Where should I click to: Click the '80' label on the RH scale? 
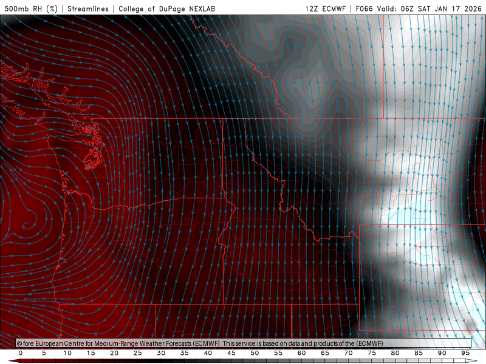click(x=395, y=353)
